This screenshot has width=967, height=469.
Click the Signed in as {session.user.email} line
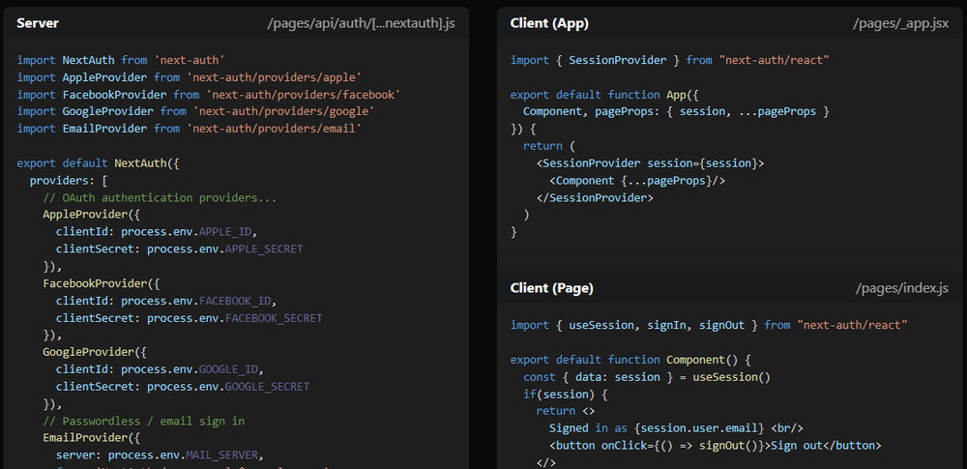(676, 428)
